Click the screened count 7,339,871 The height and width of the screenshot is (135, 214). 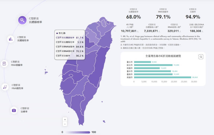[x=151, y=31]
